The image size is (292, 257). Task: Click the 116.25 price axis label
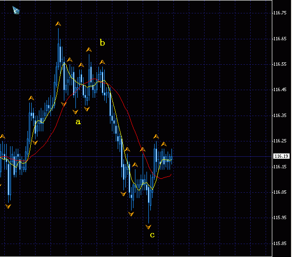pyautogui.click(x=280, y=141)
